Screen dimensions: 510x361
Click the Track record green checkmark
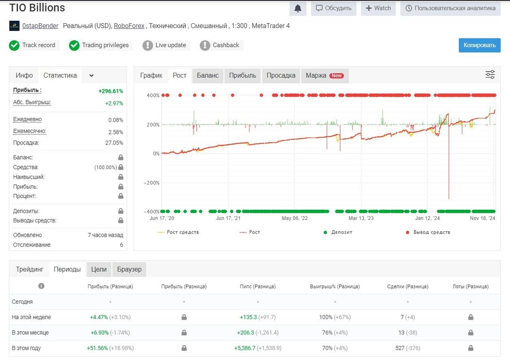click(14, 45)
